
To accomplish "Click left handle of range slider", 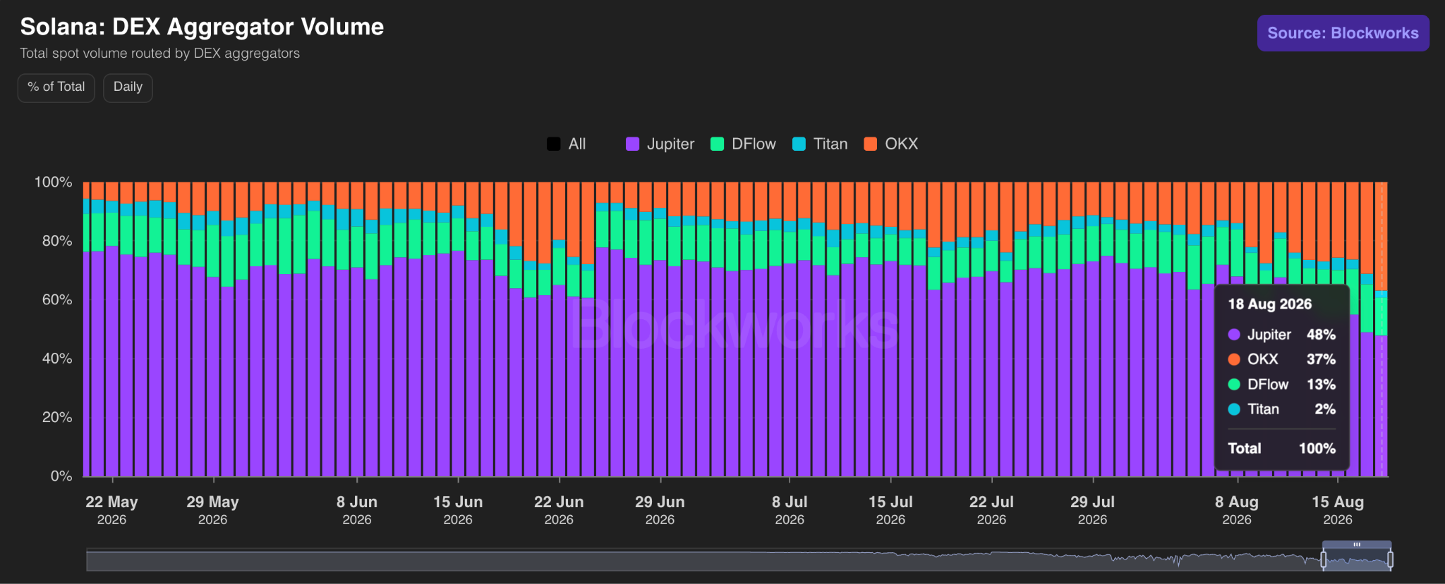I will coord(1324,560).
